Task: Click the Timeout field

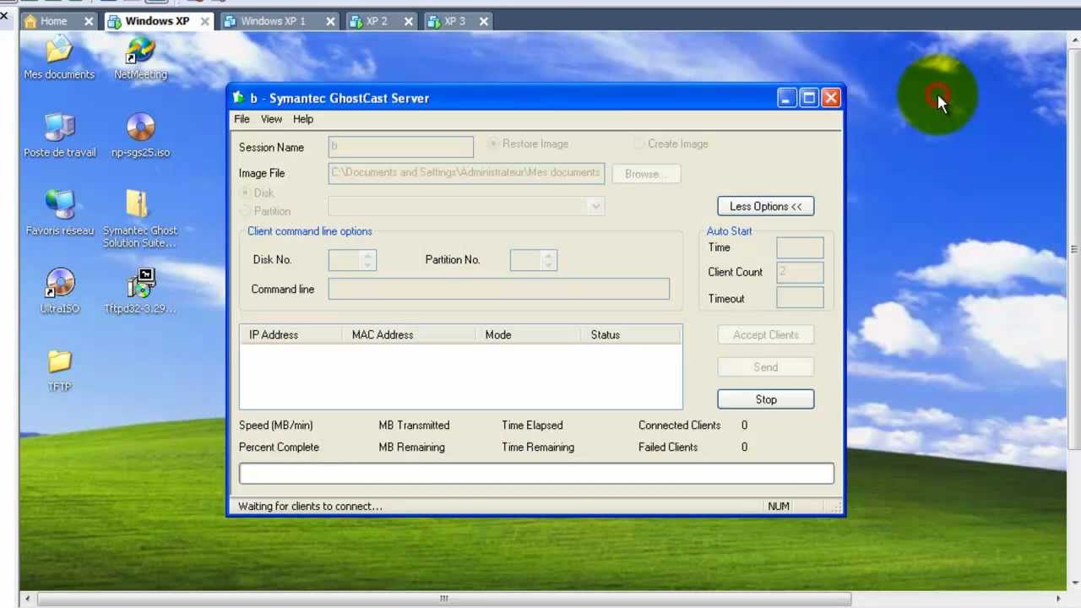Action: pyautogui.click(x=800, y=298)
